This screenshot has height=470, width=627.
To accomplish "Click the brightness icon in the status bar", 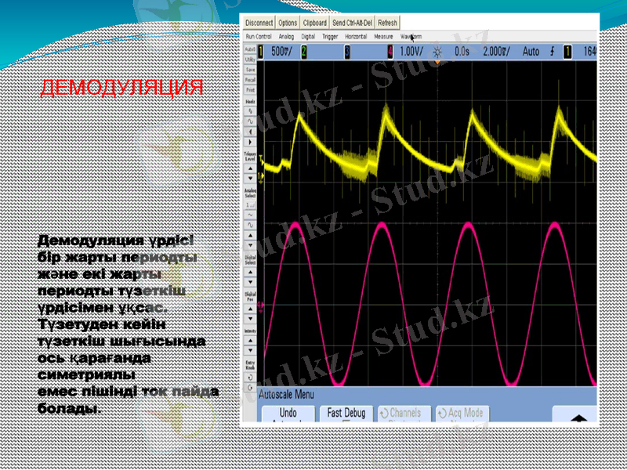I will click(x=436, y=49).
